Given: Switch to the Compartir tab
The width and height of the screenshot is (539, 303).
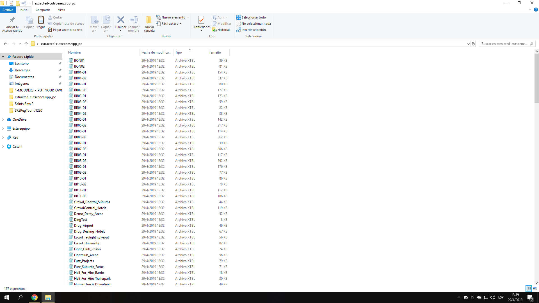Looking at the screenshot, I should pyautogui.click(x=43, y=10).
